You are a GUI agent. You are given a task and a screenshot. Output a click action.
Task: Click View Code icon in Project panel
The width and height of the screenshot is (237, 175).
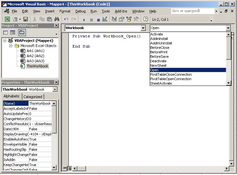[x=5, y=33]
